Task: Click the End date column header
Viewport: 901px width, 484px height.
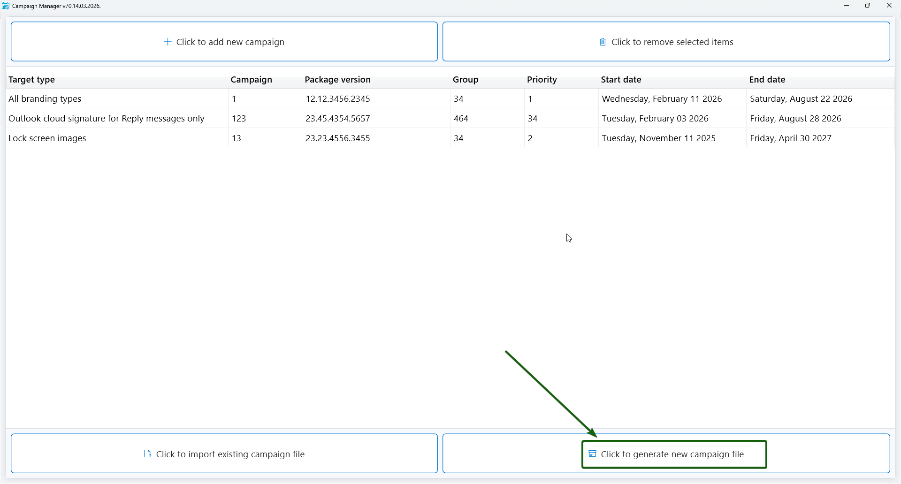Action: pyautogui.click(x=767, y=80)
